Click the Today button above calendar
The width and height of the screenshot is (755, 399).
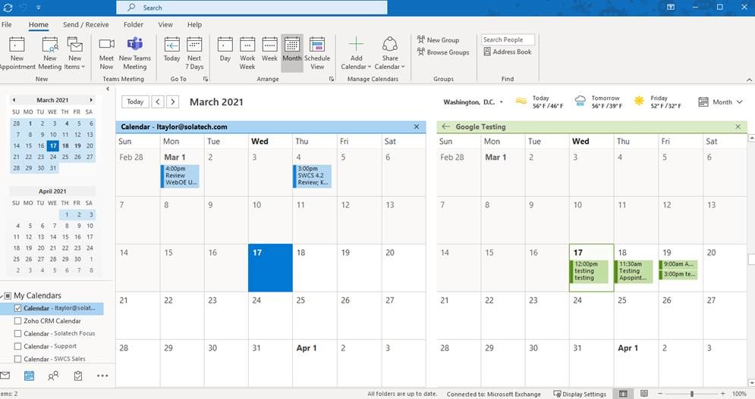click(135, 102)
